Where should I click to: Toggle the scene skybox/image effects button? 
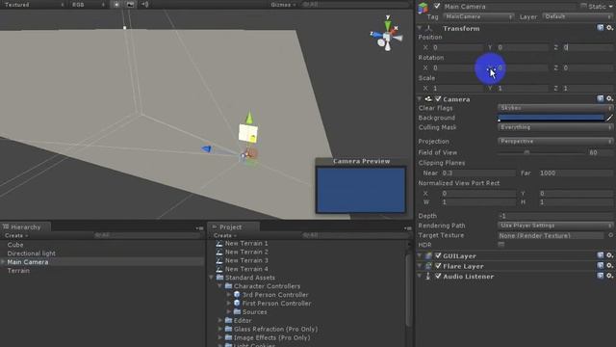pos(131,4)
